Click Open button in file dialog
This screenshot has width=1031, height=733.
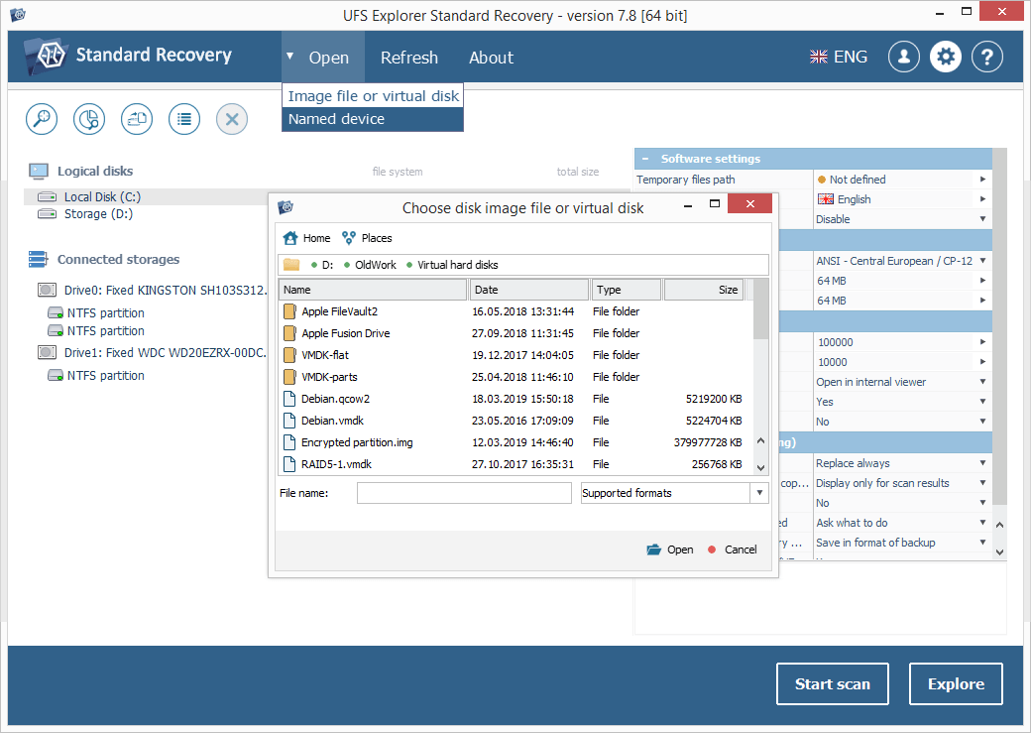[x=670, y=550]
